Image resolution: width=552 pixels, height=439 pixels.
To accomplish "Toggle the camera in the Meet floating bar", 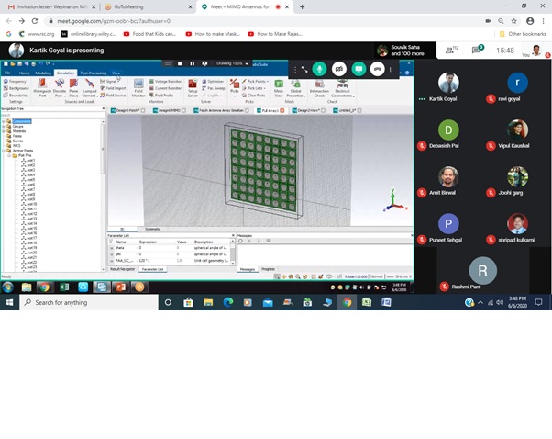I will pyautogui.click(x=338, y=69).
